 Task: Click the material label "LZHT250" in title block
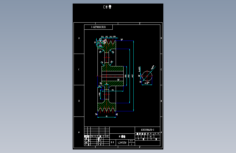point(122,143)
